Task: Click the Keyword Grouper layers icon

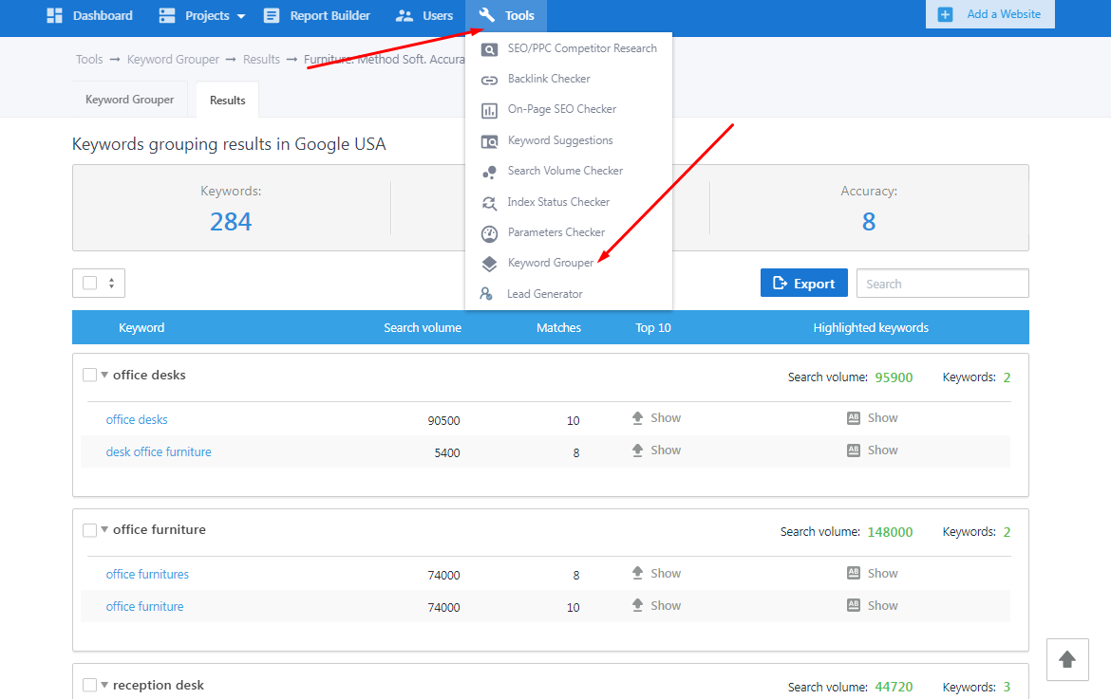Action: coord(489,264)
